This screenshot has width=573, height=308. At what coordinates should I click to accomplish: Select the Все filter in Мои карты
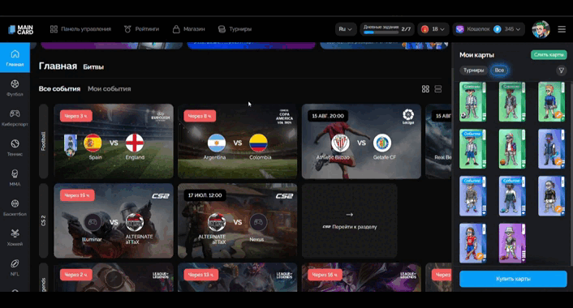(x=499, y=70)
